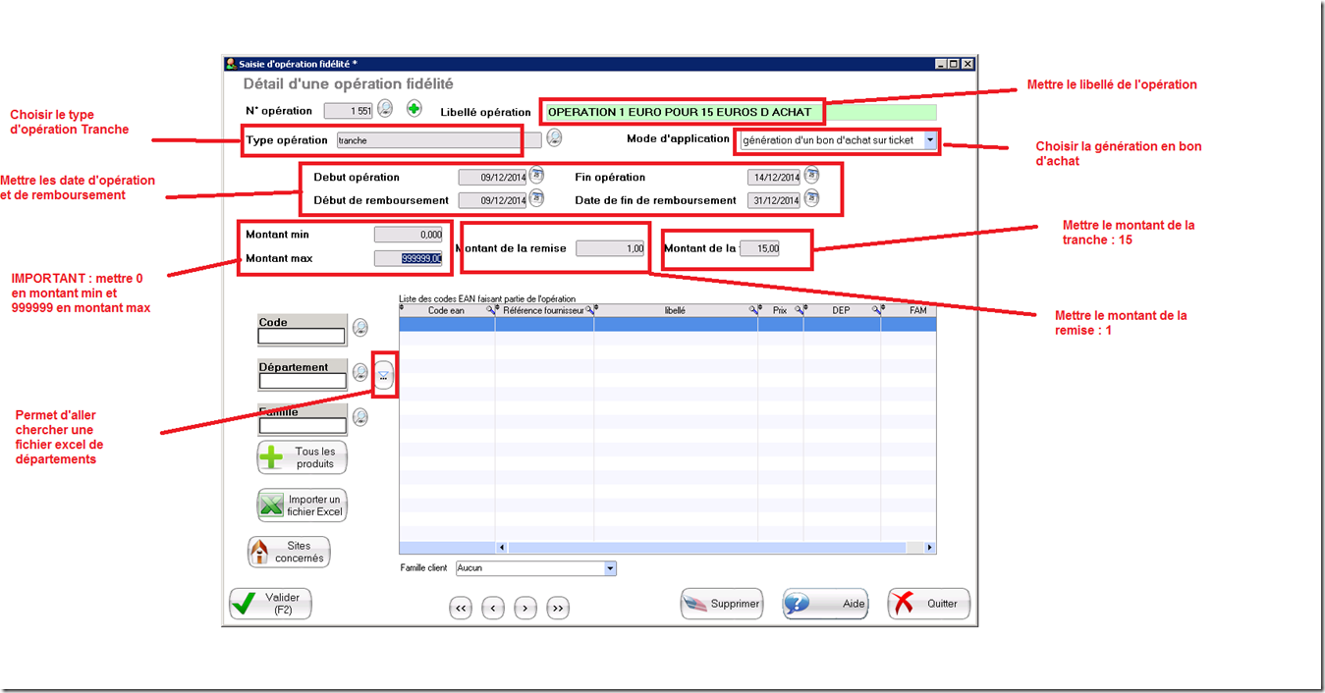Open calendar for Fin opération date
The image size is (1325, 693).
pyautogui.click(x=811, y=176)
